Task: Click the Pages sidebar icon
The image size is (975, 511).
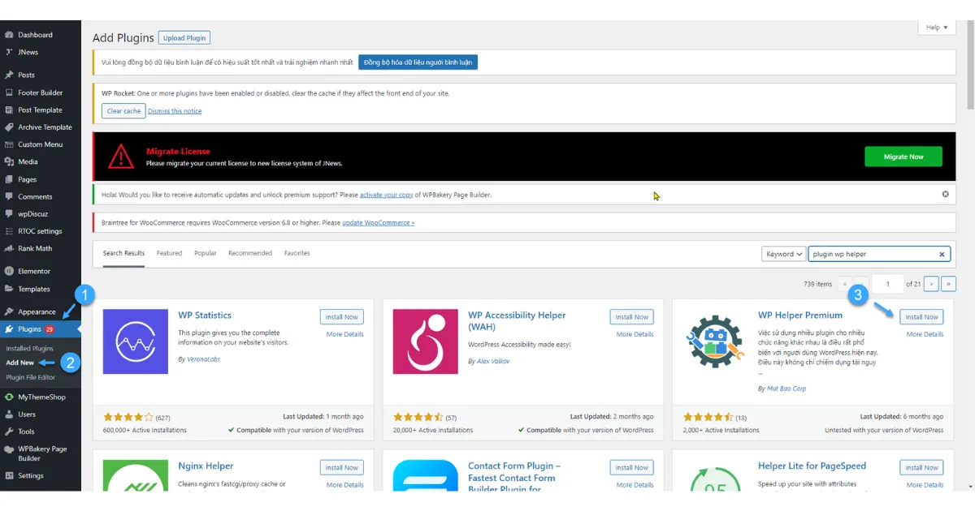Action: tap(9, 179)
